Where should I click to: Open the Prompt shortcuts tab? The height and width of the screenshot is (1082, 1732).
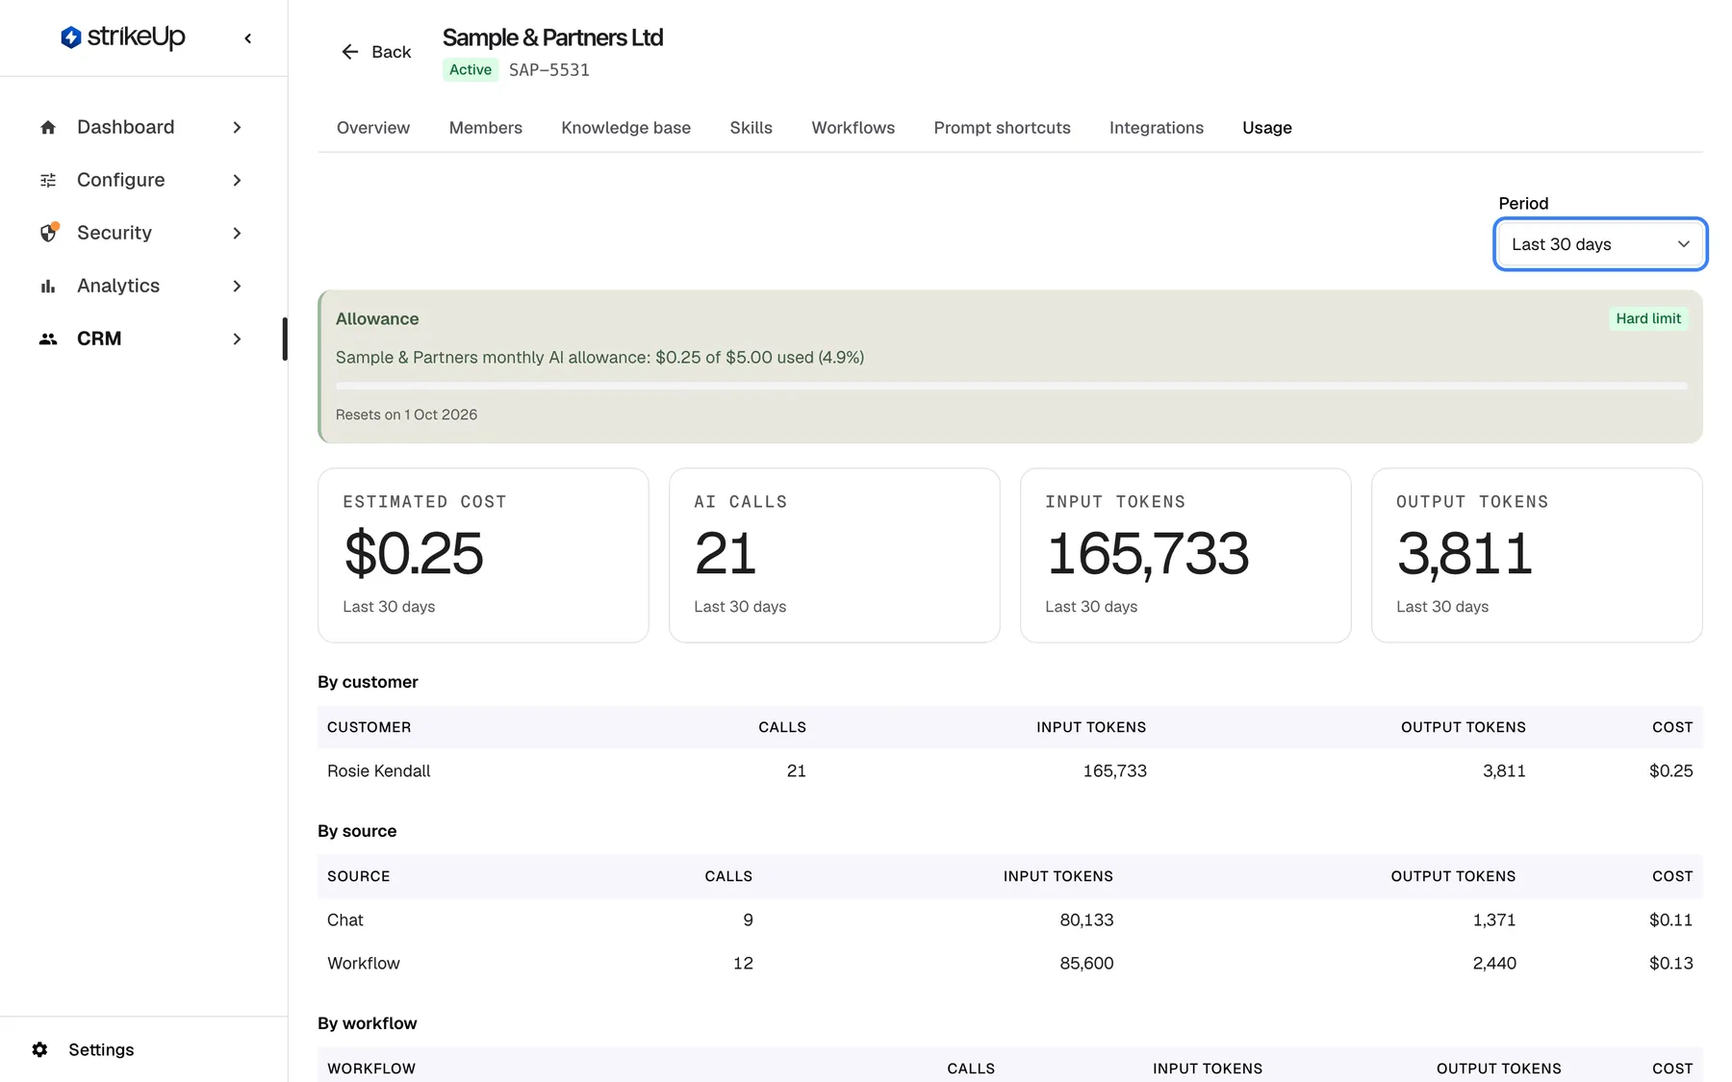click(1003, 128)
